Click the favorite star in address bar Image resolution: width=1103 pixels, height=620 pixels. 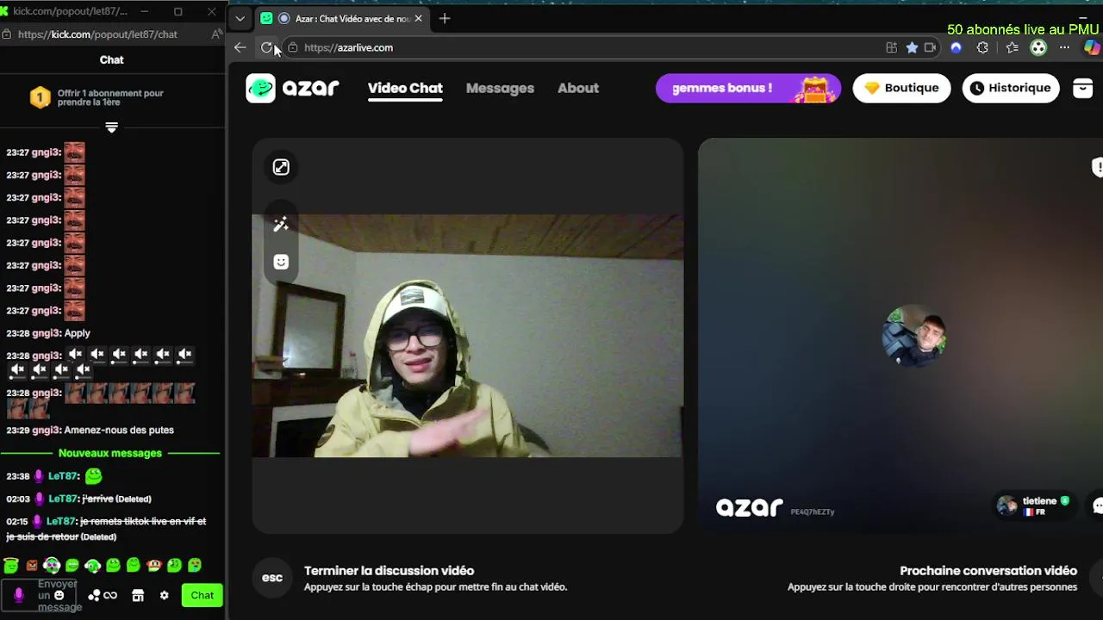tap(912, 47)
